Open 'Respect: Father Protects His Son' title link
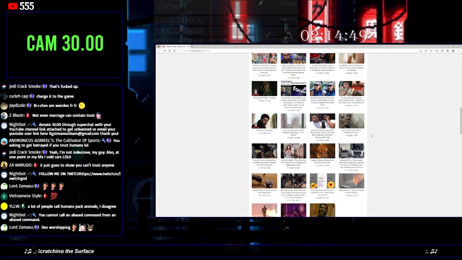 265,191
